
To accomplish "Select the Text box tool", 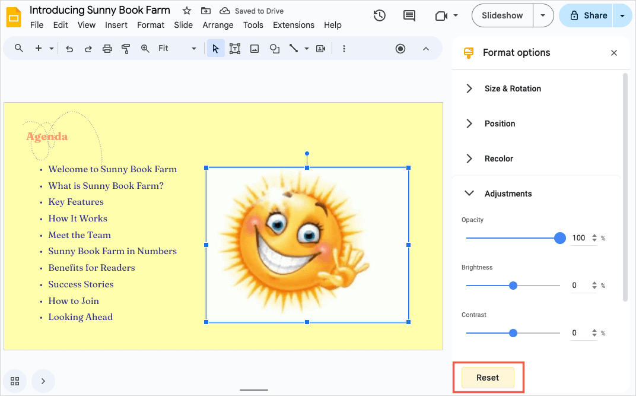I will coord(235,49).
